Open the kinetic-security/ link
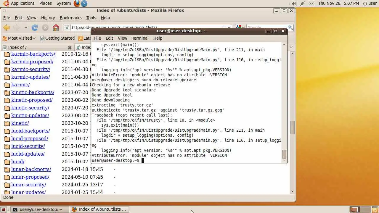 click(30, 108)
